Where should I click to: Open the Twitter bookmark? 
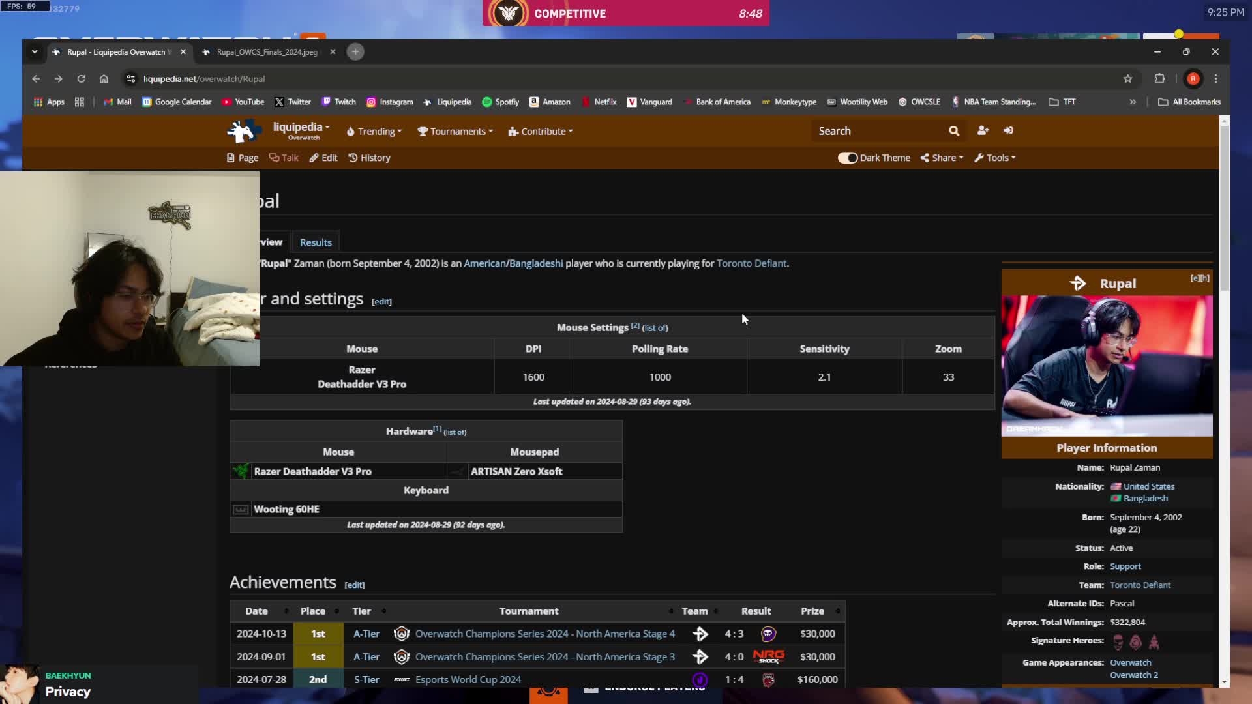click(293, 102)
